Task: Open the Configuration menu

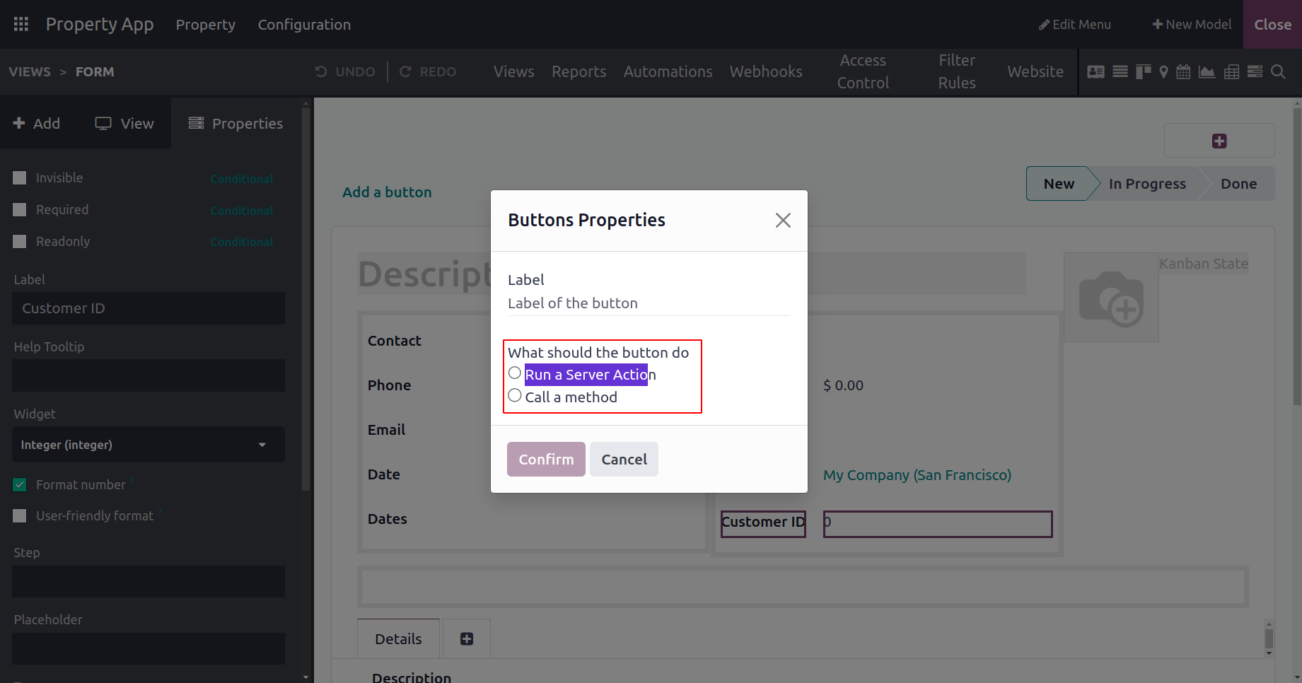Action: [304, 24]
